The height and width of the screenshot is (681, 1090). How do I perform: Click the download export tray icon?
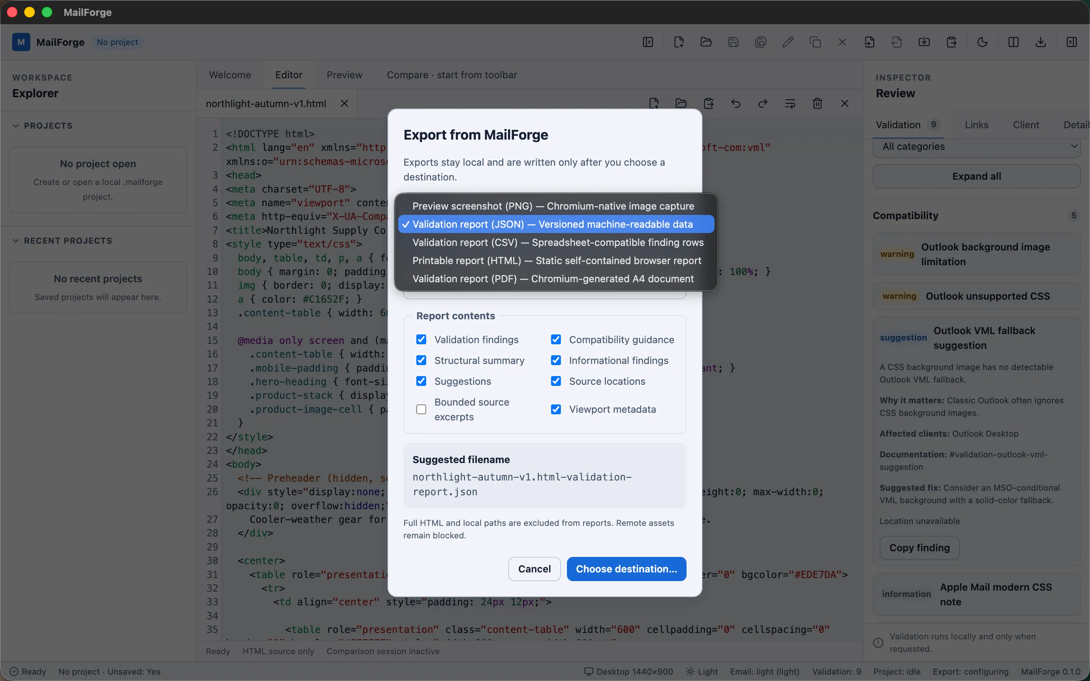coord(1040,42)
